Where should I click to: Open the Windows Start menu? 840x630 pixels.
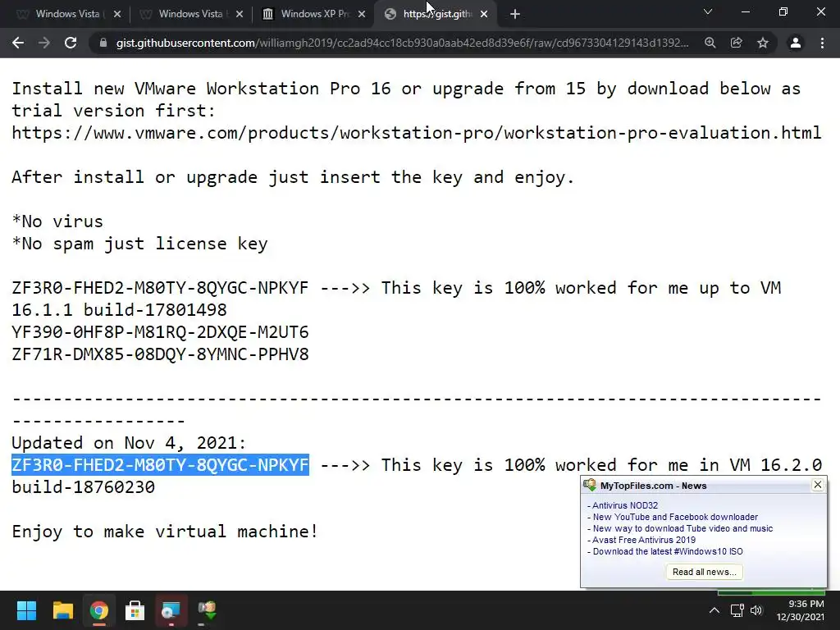(x=26, y=610)
